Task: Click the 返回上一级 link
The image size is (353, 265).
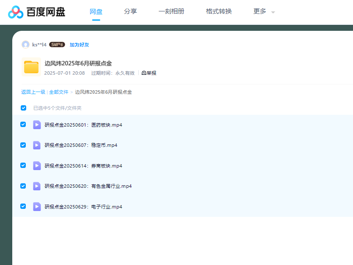Action: [x=33, y=92]
